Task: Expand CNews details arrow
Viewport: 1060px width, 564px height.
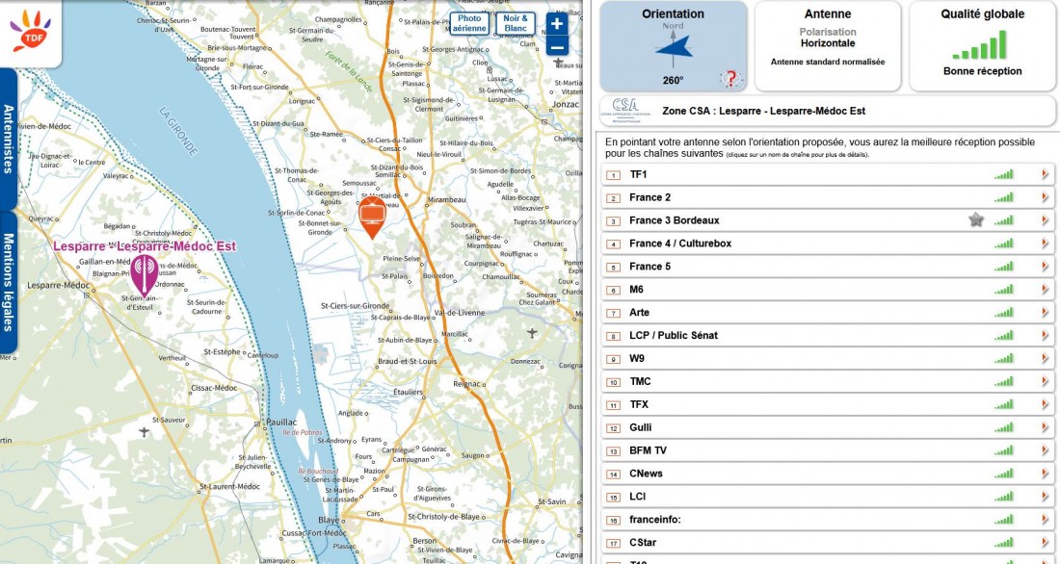Action: pos(1045,473)
